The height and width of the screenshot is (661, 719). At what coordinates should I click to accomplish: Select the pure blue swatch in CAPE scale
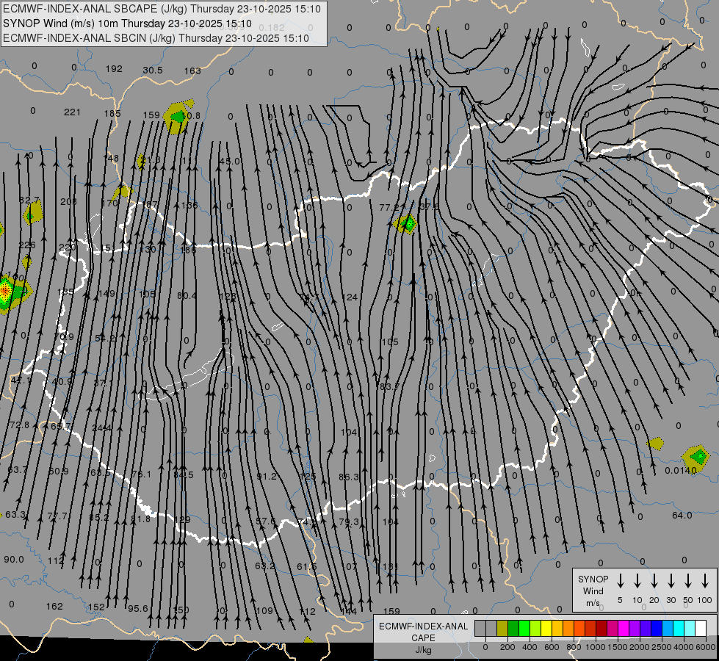pyautogui.click(x=656, y=629)
